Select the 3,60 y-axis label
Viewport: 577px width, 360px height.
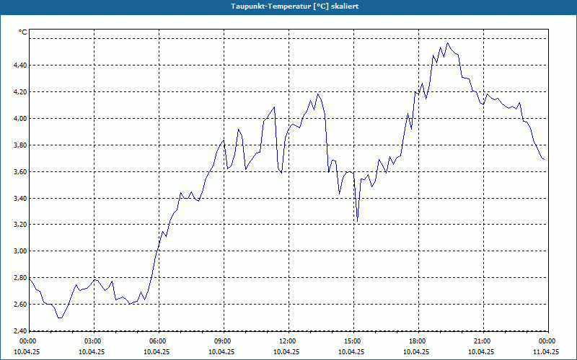coord(20,171)
